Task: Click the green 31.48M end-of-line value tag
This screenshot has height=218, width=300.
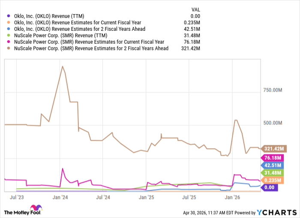Action: 272,173
